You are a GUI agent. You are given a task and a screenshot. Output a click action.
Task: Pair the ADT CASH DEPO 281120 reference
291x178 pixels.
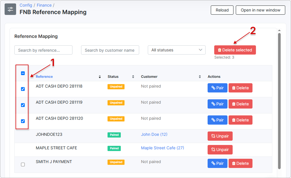click(217, 120)
